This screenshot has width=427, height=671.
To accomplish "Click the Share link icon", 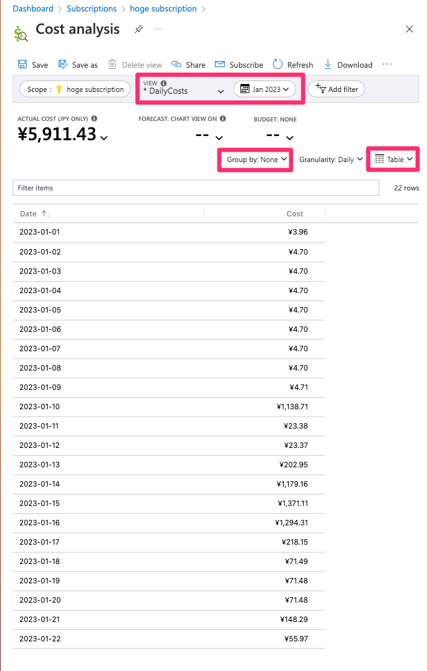I will (x=176, y=65).
